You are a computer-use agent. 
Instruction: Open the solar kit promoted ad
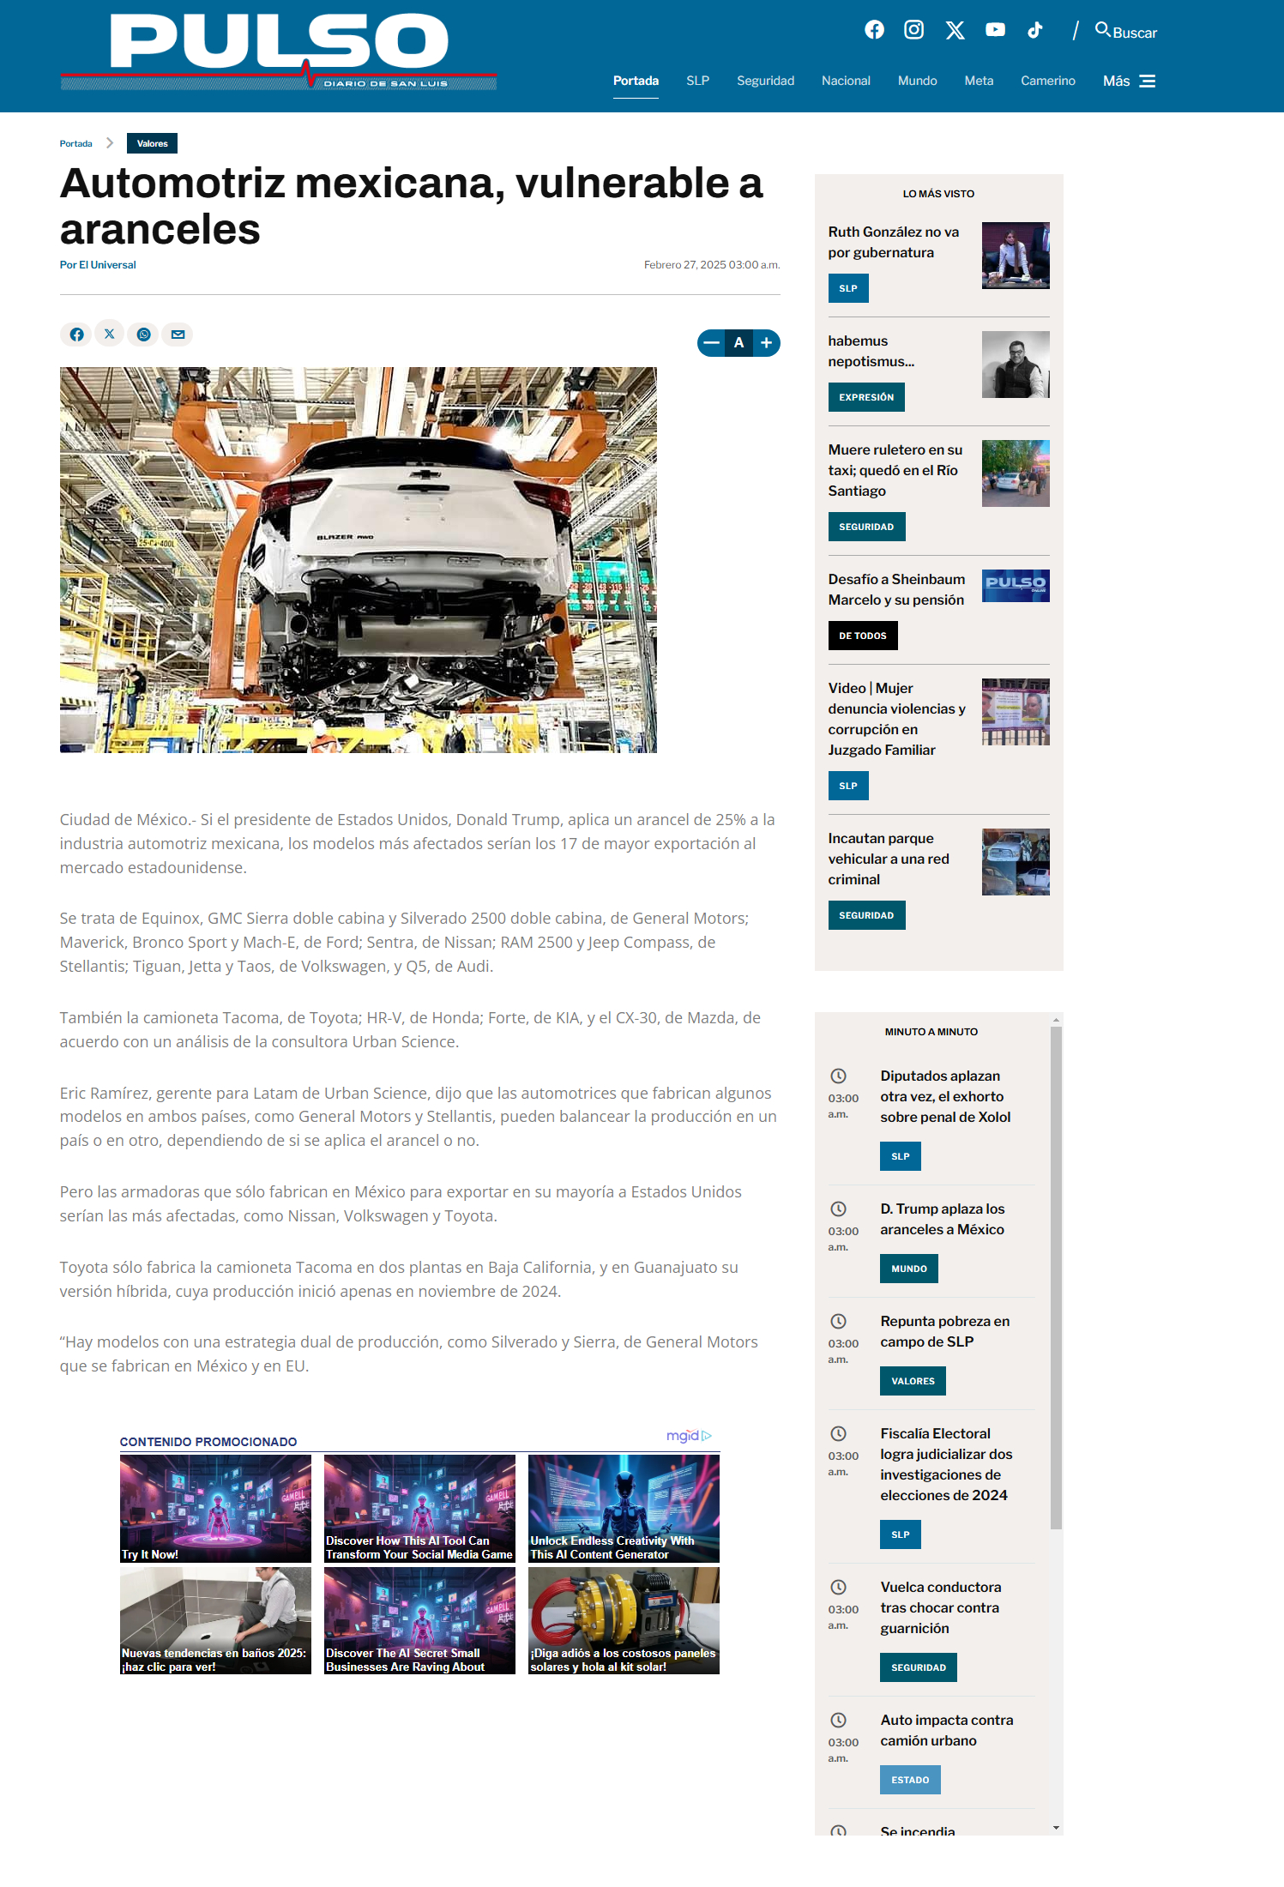tap(624, 1620)
